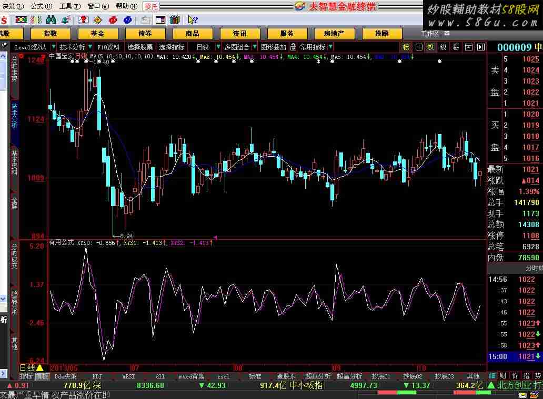
Task: Select the KDJ indicator tab
Action: click(x=97, y=376)
